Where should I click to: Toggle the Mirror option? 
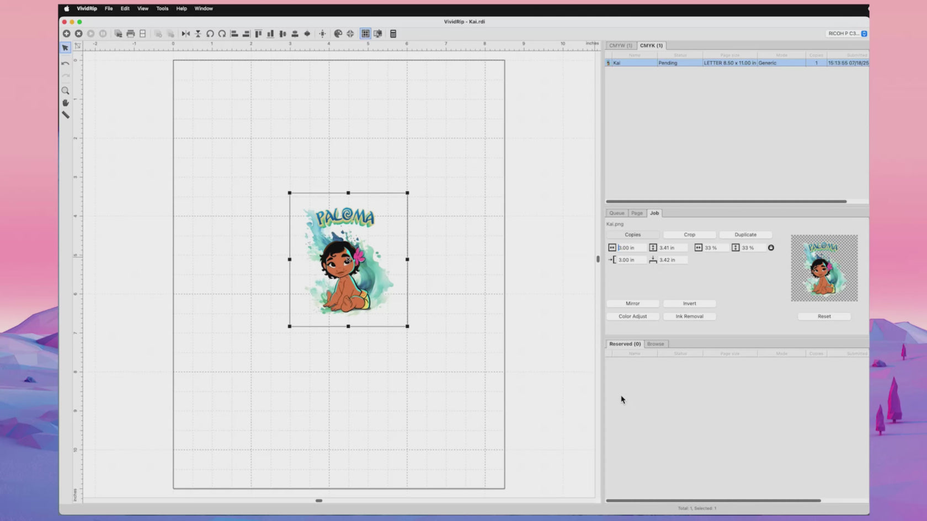632,304
